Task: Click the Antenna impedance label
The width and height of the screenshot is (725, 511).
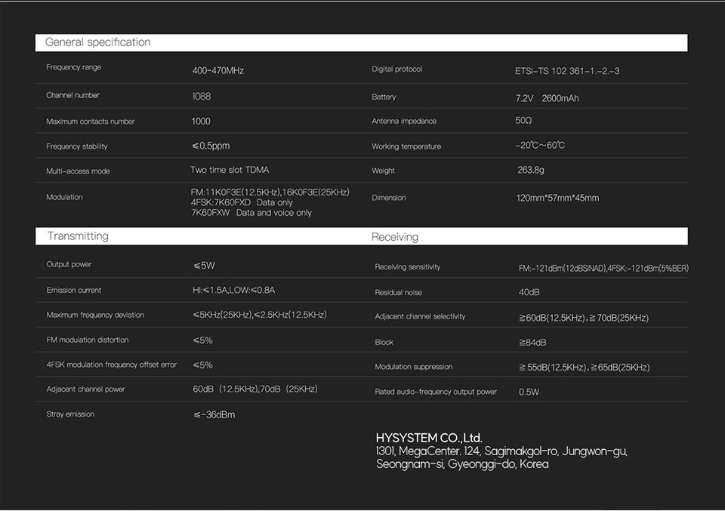Action: (403, 122)
